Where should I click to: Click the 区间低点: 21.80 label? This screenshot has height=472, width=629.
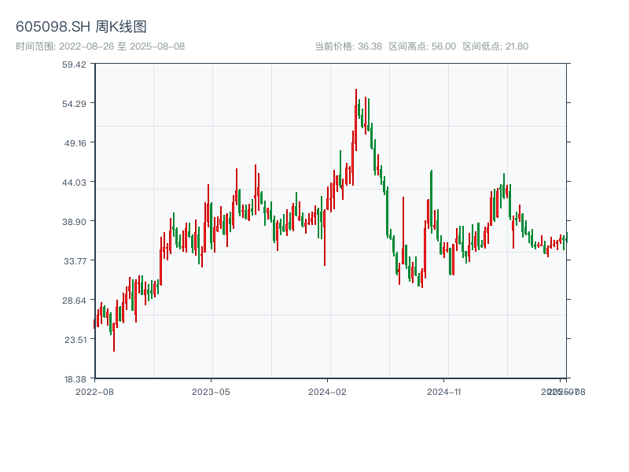click(x=495, y=46)
